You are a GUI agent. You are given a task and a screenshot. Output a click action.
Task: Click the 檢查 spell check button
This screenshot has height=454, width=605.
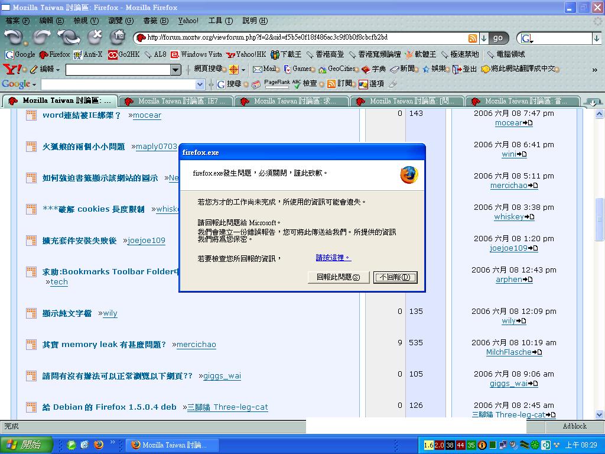point(304,84)
